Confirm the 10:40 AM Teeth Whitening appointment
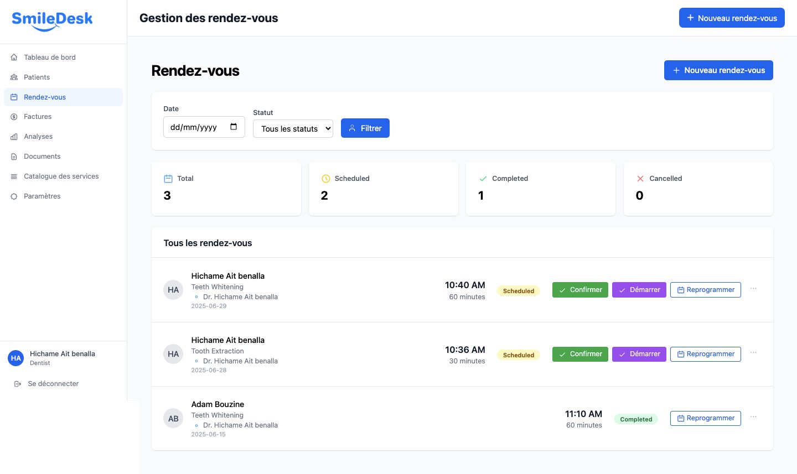 click(580, 290)
